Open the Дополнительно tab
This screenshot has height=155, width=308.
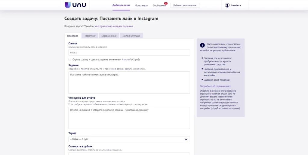pyautogui.click(x=131, y=36)
